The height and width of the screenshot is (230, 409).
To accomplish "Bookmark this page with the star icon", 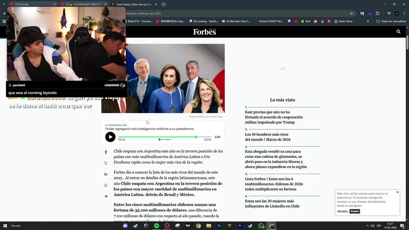I will pyautogui.click(x=351, y=13).
